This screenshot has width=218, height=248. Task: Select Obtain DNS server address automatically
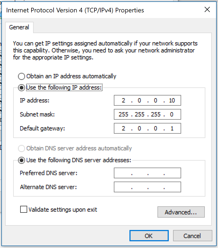22,148
